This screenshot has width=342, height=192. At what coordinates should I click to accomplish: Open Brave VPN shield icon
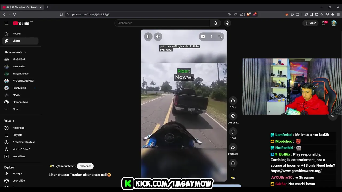(327, 14)
